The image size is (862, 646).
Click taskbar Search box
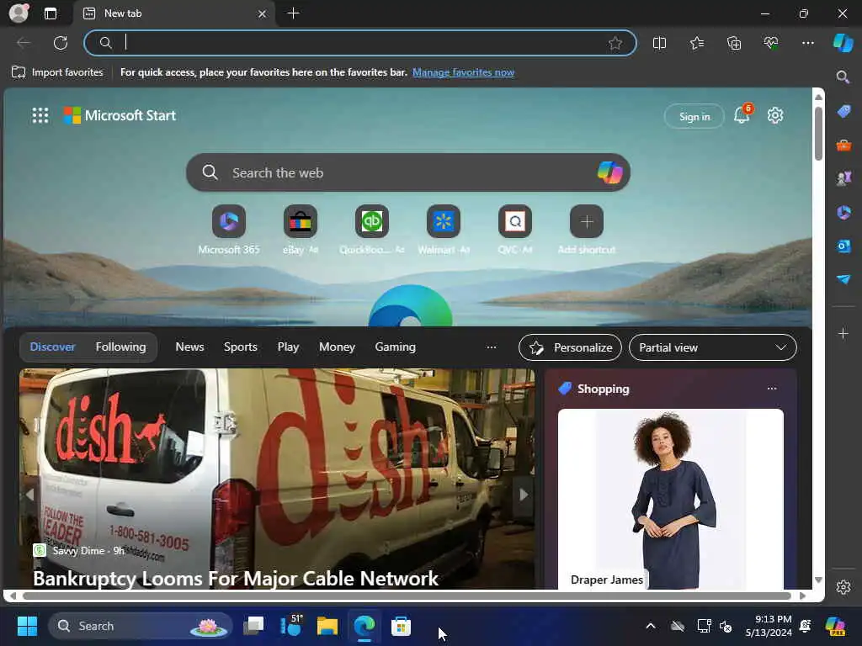(141, 626)
